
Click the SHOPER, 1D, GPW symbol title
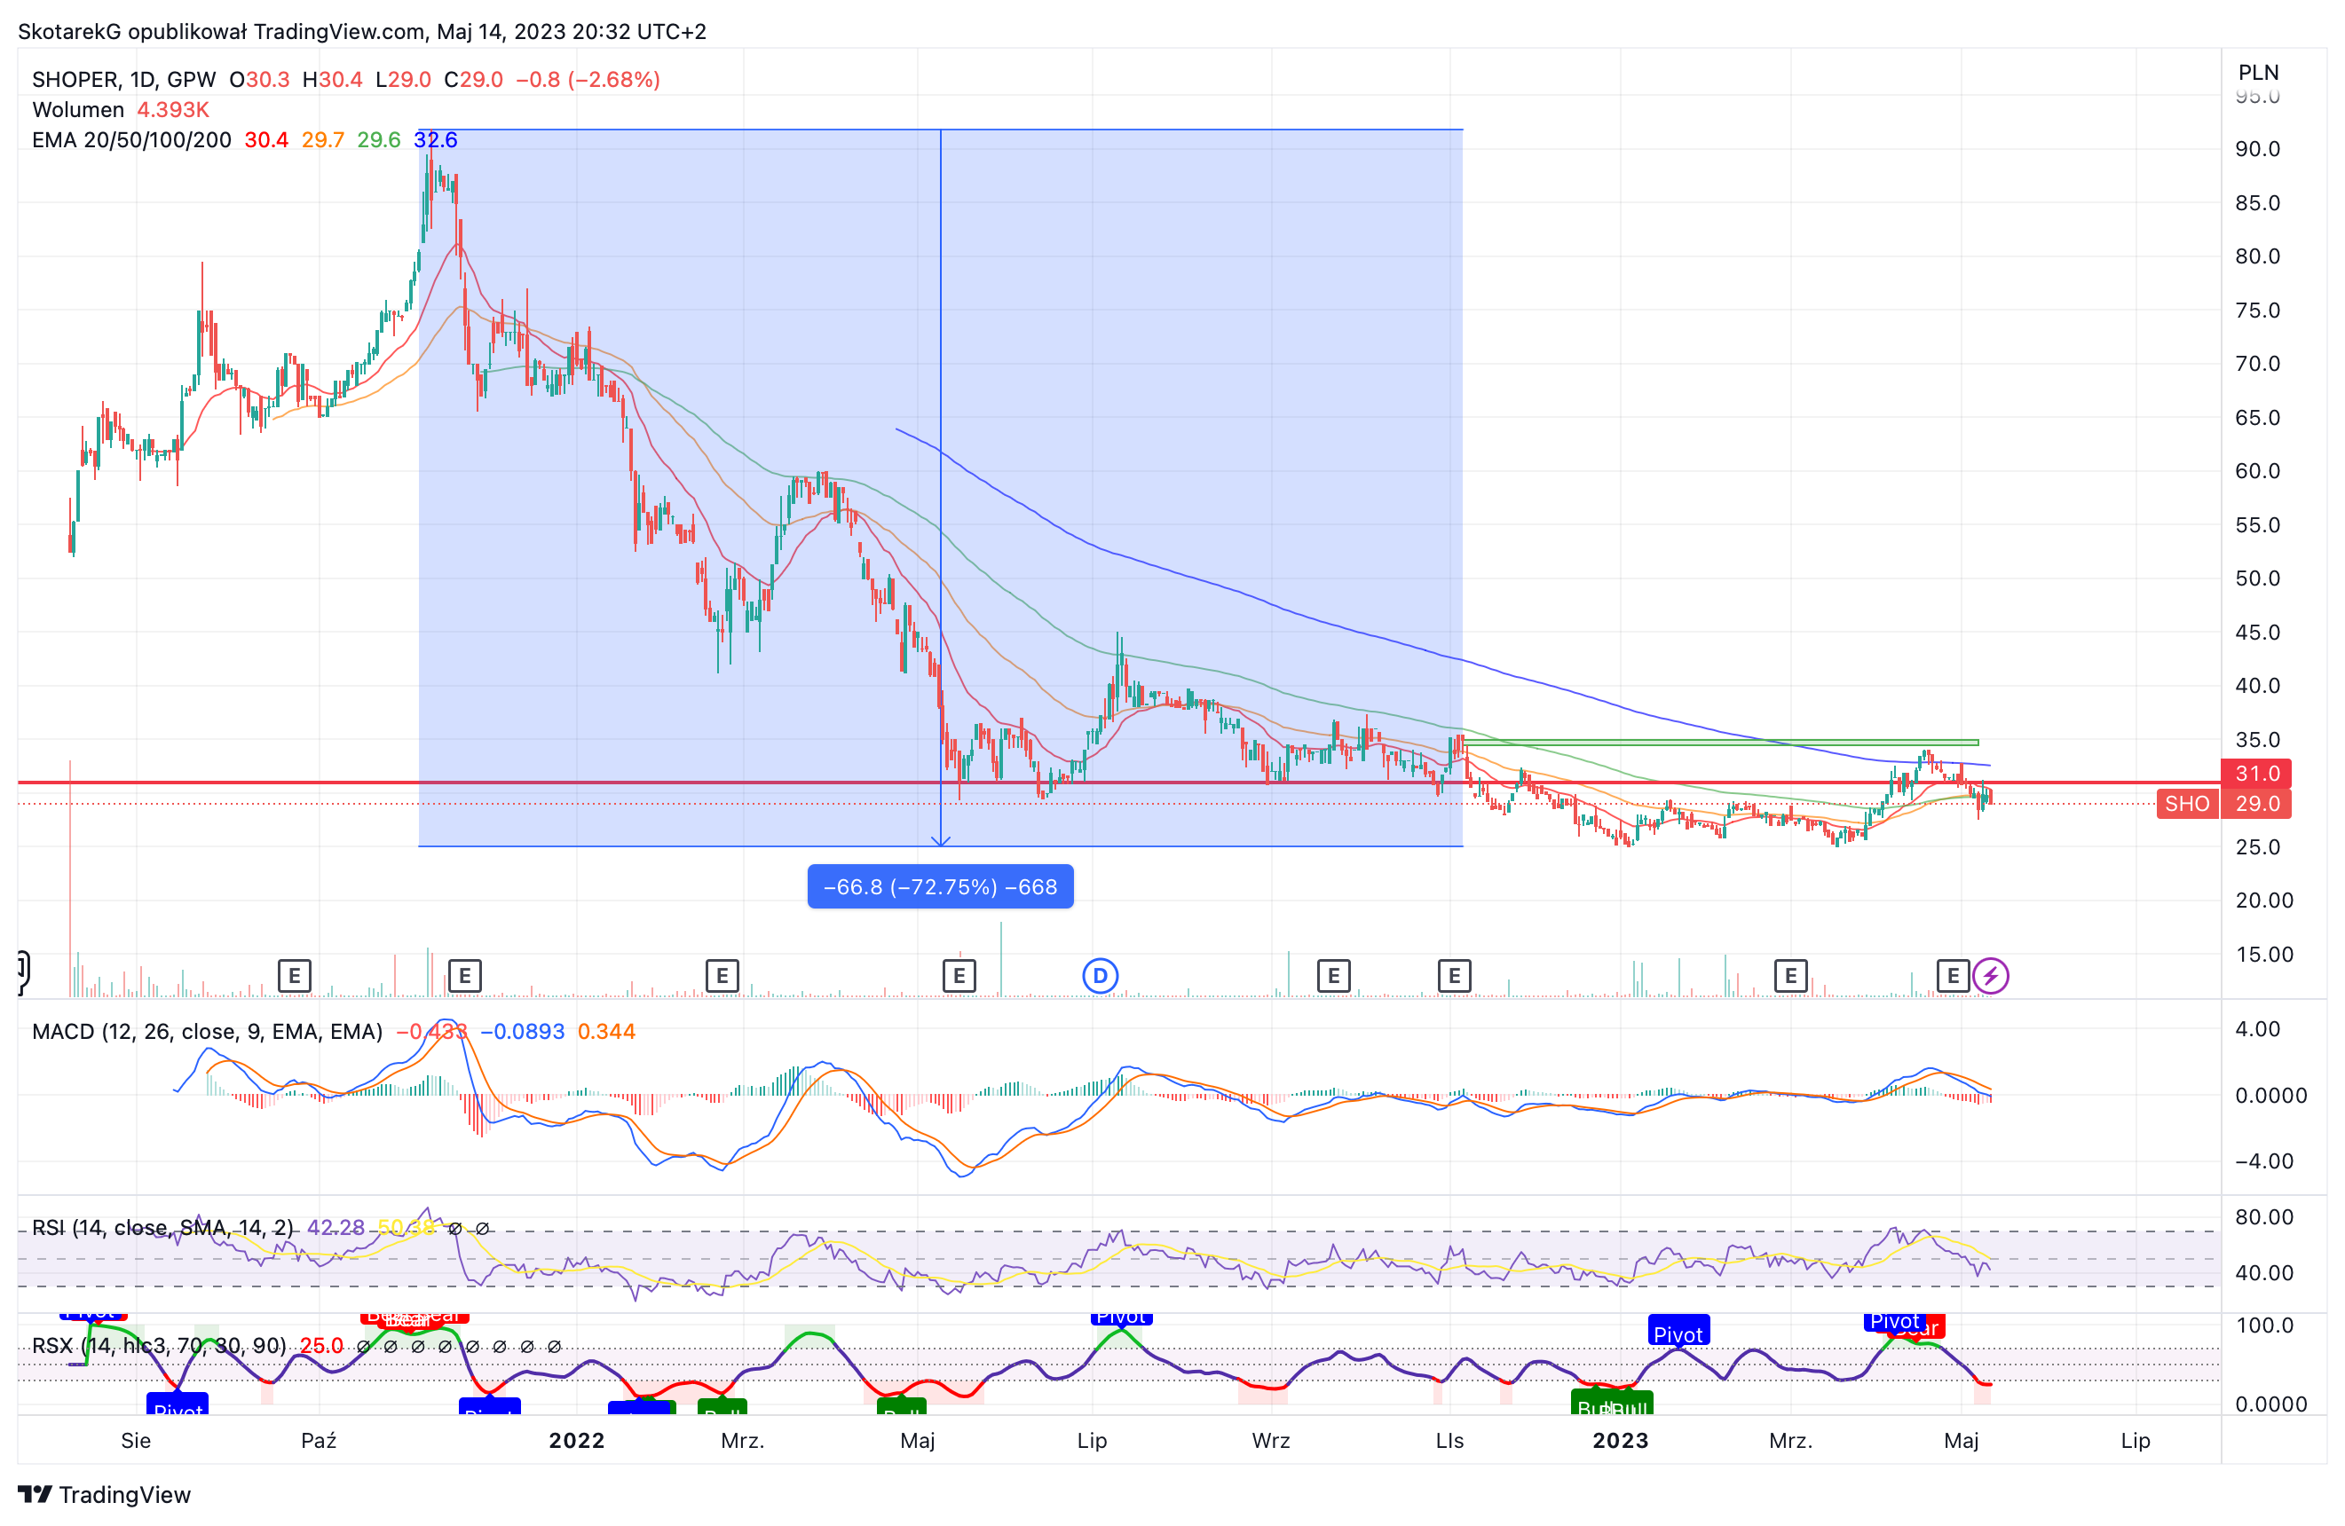124,80
